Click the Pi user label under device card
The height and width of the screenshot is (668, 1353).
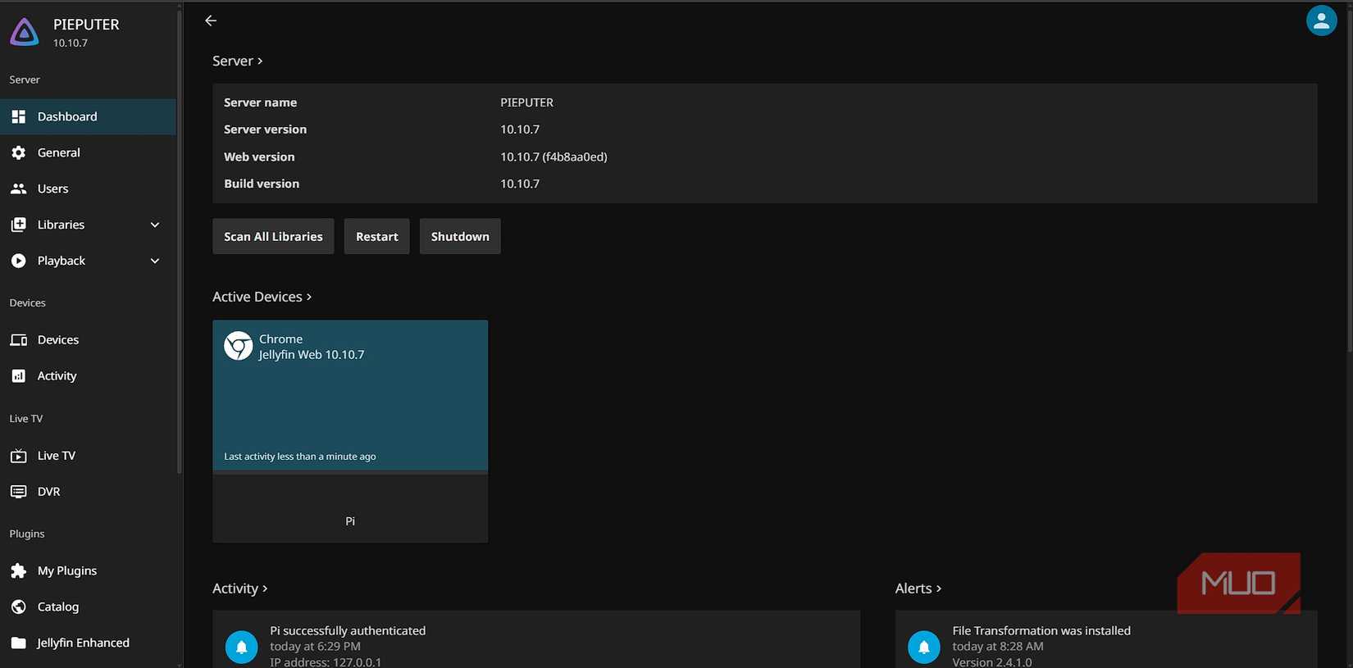point(350,521)
